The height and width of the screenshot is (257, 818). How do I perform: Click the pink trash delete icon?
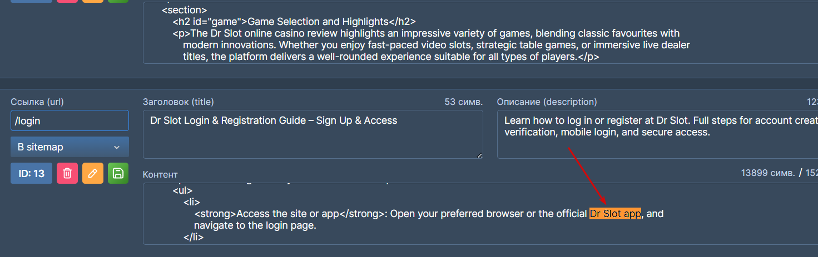[67, 173]
